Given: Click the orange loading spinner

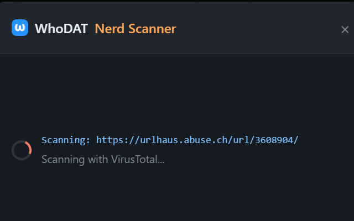Looking at the screenshot, I should (22, 150).
